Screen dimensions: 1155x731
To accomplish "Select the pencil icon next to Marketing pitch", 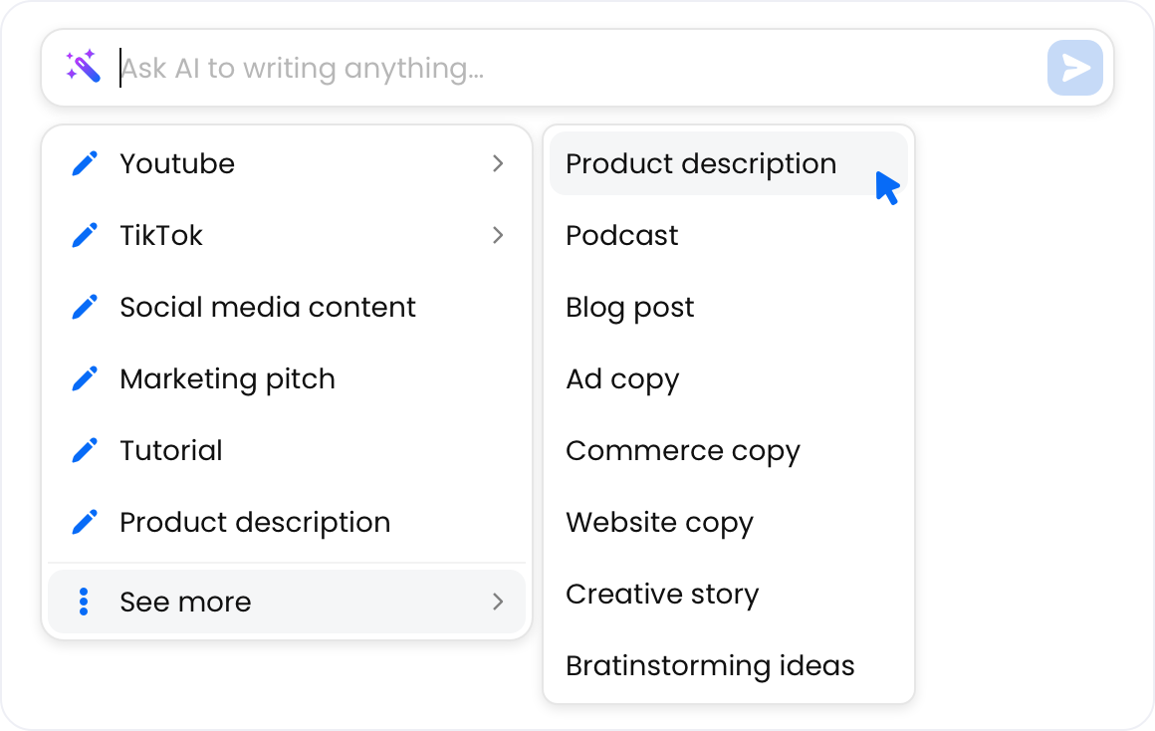I will [85, 378].
